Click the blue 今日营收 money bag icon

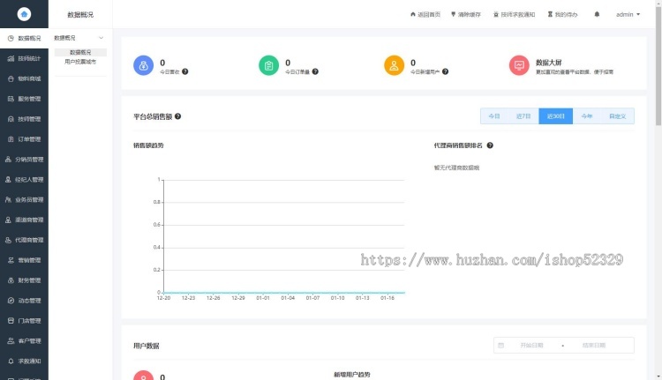click(x=143, y=66)
